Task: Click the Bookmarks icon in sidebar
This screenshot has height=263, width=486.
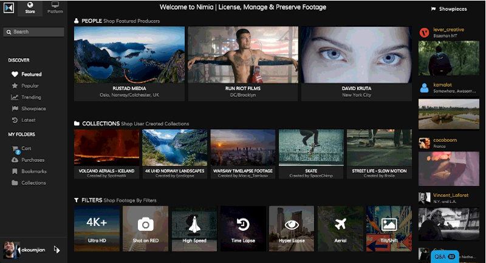Action: click(15, 171)
